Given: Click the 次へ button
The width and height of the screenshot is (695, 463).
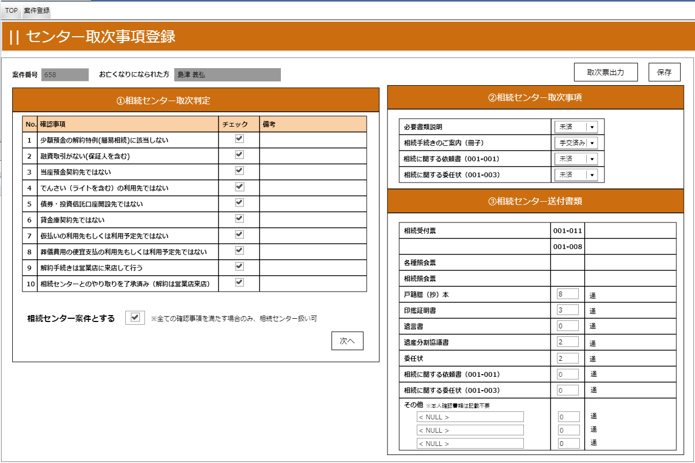Looking at the screenshot, I should pyautogui.click(x=347, y=341).
